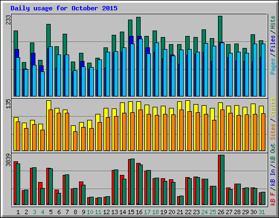Select green weekend day label '4'
279x218 pixels.
point(43,212)
